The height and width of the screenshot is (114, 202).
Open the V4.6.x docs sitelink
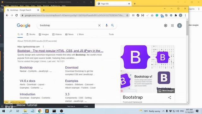click(x=27, y=81)
